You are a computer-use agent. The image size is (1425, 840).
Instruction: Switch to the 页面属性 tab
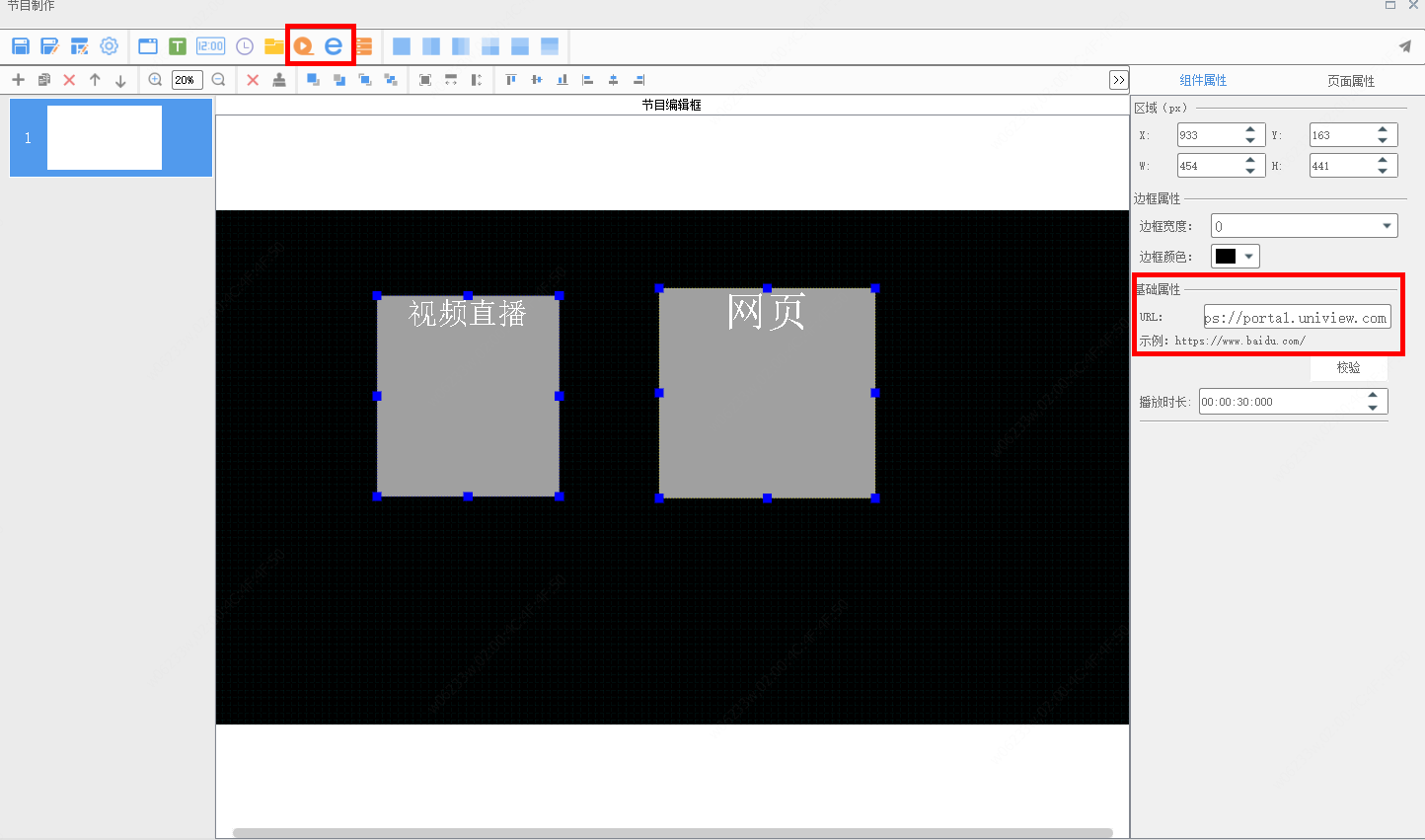pos(1351,81)
